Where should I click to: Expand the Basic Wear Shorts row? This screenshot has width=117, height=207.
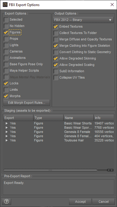click(7, 124)
